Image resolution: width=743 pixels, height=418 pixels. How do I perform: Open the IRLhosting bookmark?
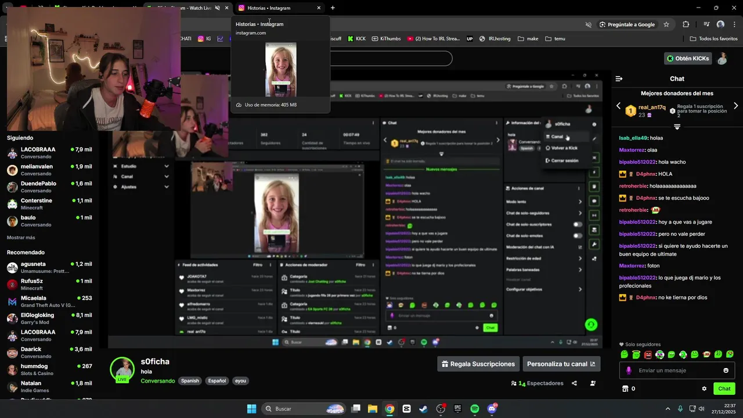(495, 39)
